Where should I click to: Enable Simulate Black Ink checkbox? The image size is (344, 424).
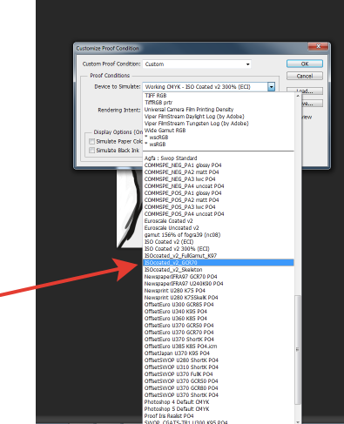click(x=92, y=150)
